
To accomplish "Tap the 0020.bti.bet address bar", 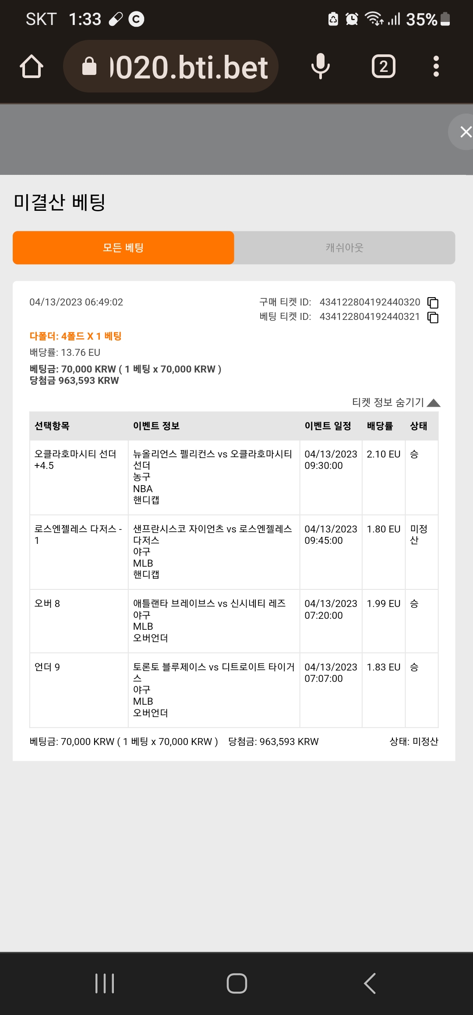I will tap(171, 66).
